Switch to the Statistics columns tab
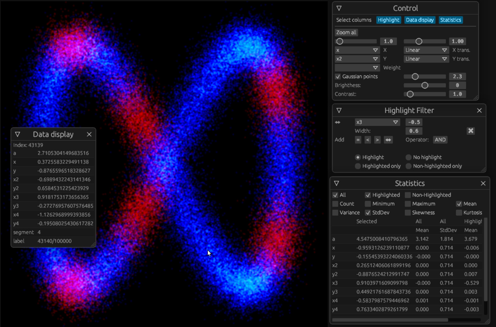Image resolution: width=496 pixels, height=327 pixels. [x=450, y=20]
